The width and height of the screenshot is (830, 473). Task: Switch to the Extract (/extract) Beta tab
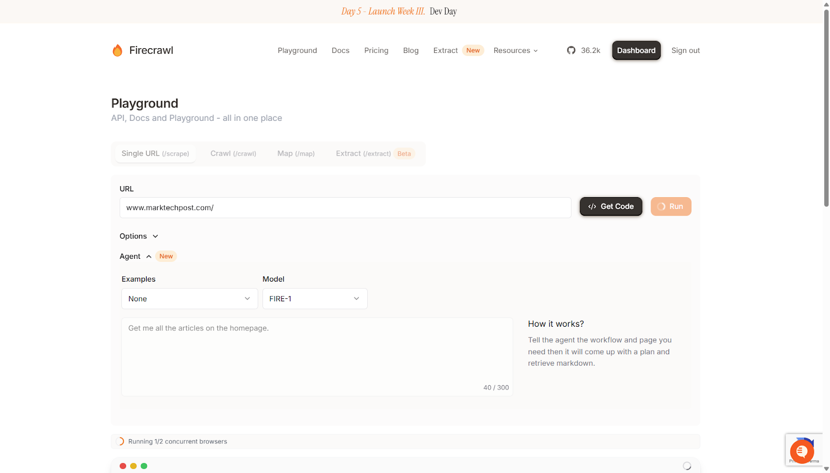click(x=375, y=154)
